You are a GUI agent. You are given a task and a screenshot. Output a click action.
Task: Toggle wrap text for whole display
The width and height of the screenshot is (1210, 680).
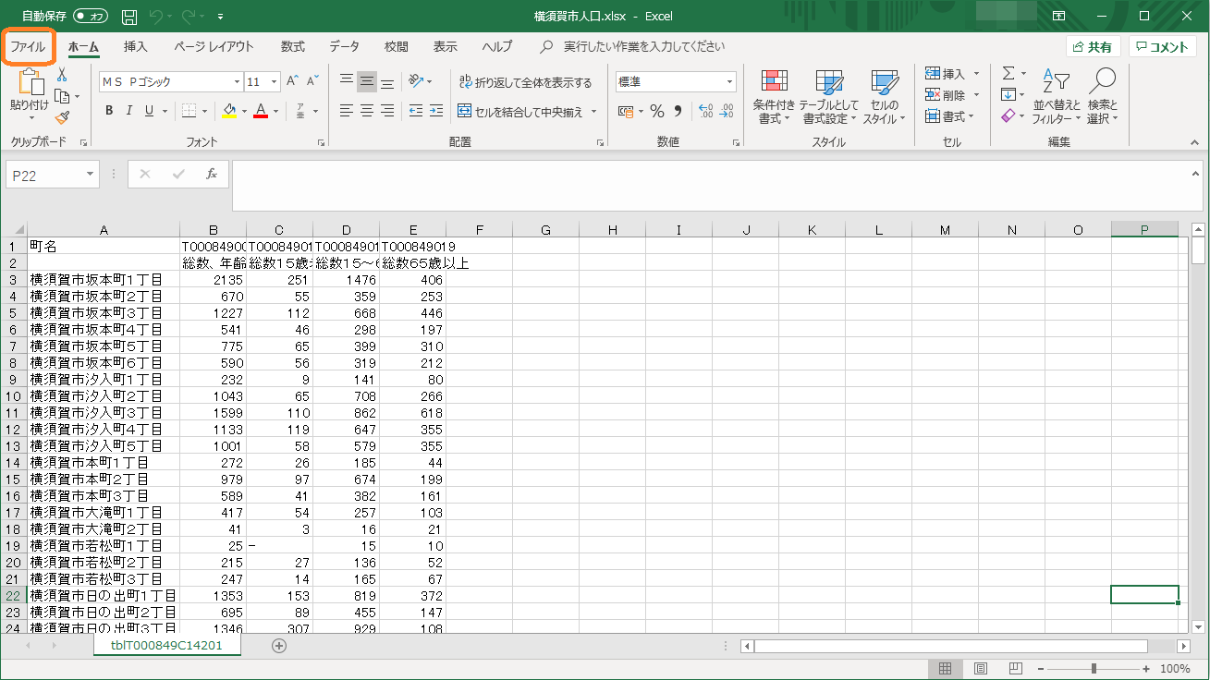pyautogui.click(x=525, y=82)
